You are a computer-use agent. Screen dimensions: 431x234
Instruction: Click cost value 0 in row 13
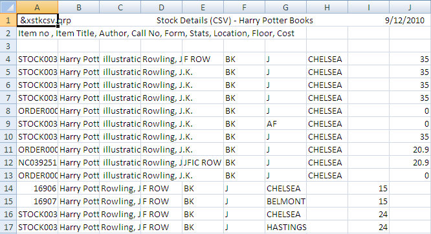(410, 175)
